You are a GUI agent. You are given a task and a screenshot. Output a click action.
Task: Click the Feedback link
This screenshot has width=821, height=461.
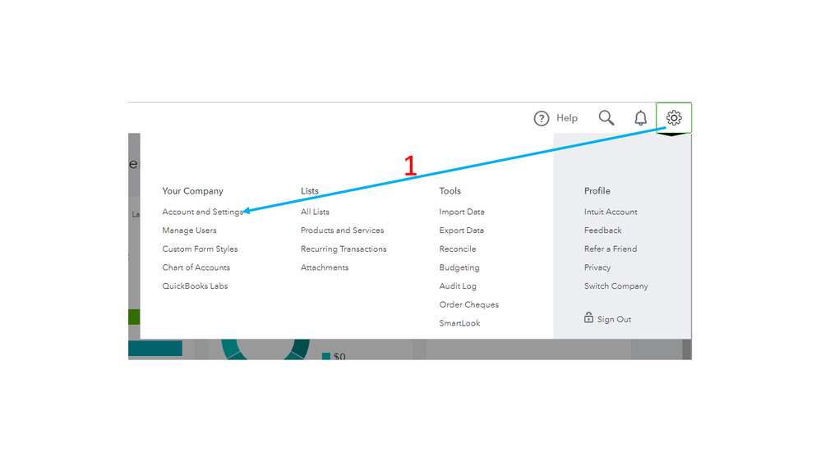click(602, 230)
